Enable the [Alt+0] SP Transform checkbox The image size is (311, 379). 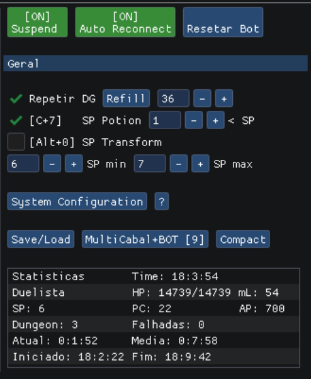tap(16, 142)
